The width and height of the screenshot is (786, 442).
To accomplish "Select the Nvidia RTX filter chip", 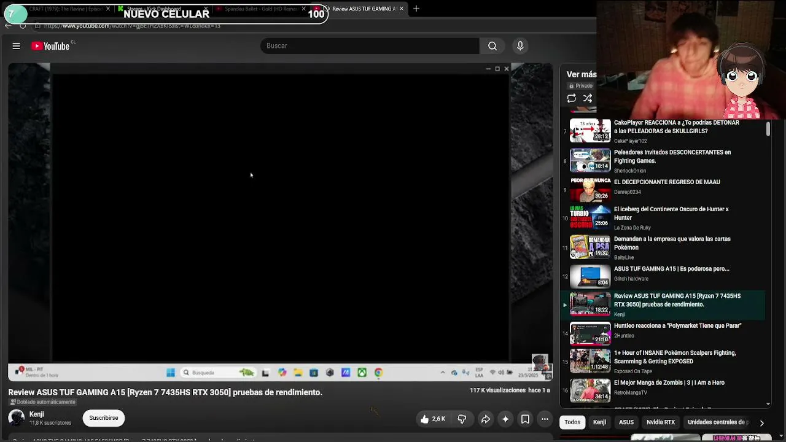I will click(x=661, y=422).
